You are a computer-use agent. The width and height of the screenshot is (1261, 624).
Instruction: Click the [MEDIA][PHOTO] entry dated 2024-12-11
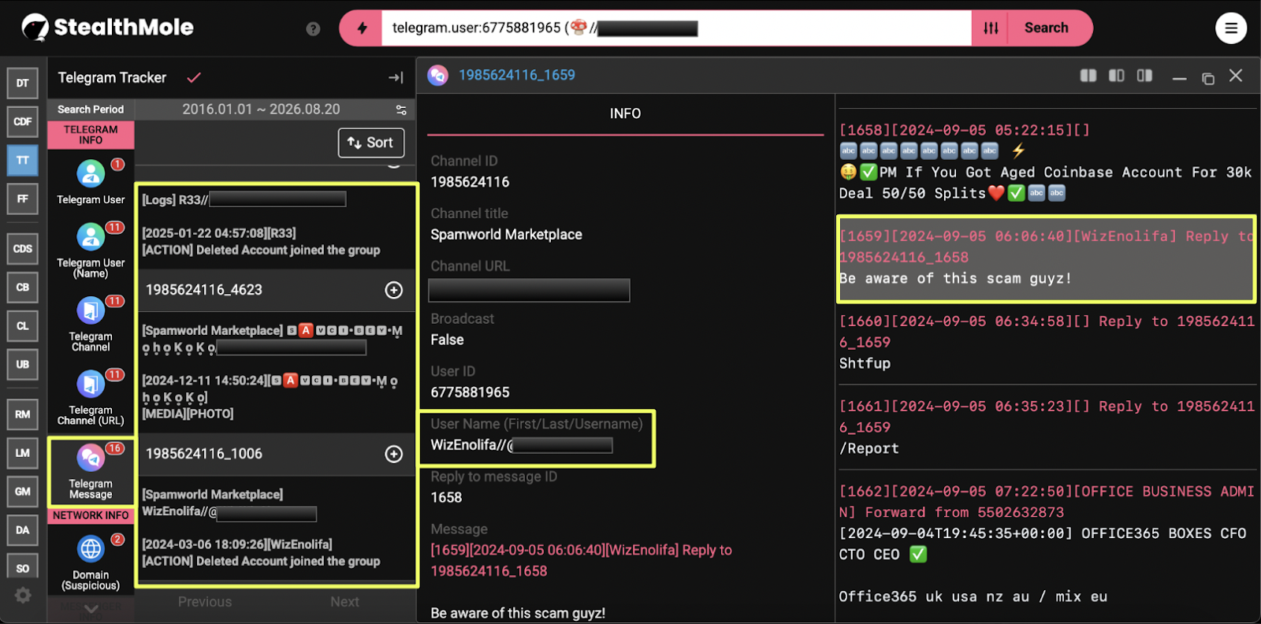pyautogui.click(x=270, y=397)
